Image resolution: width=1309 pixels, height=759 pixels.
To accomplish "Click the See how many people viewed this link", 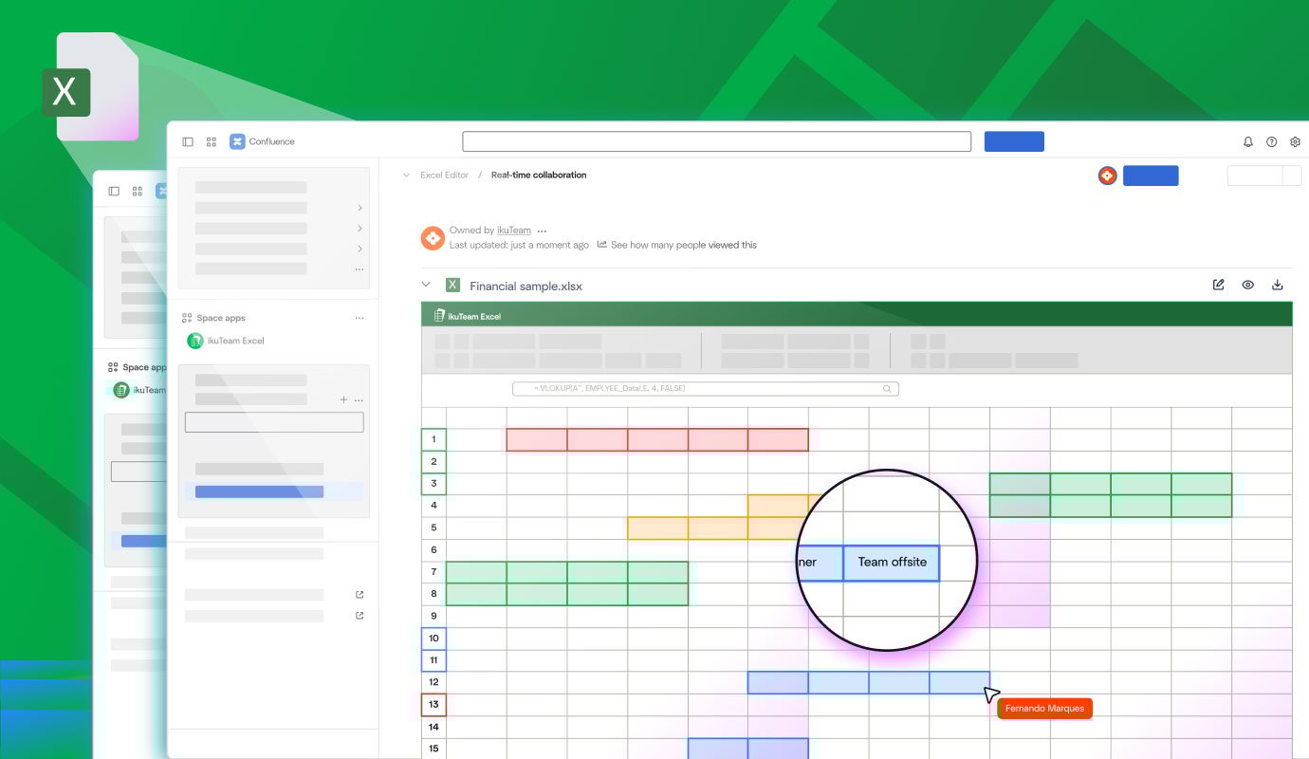I will (685, 244).
